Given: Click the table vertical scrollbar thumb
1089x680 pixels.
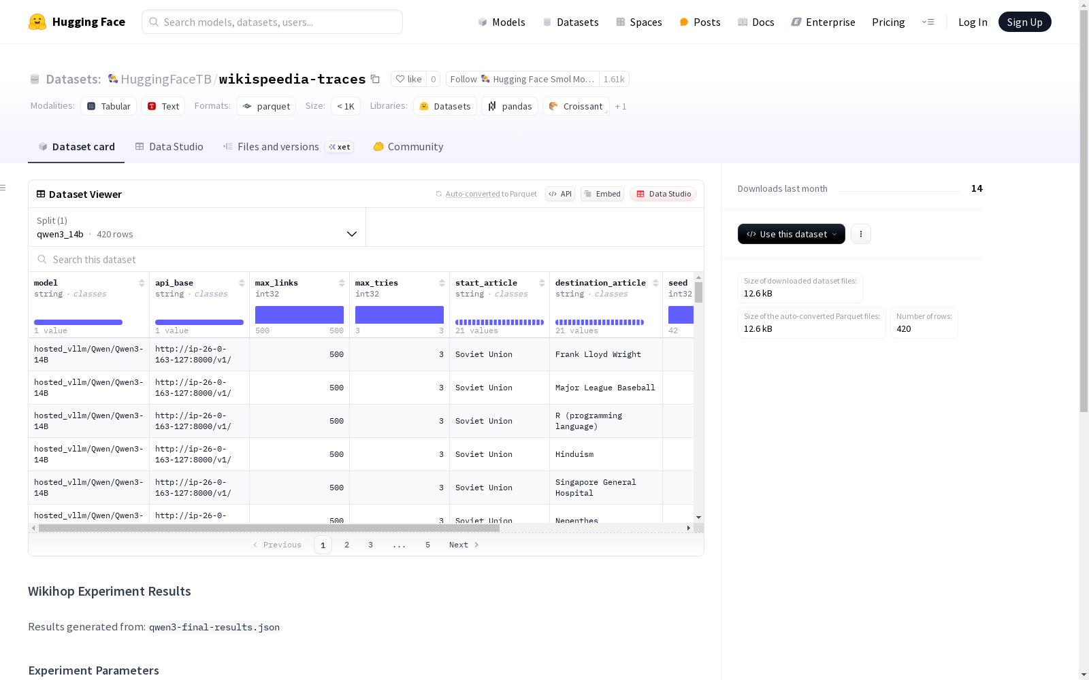Looking at the screenshot, I should [698, 292].
